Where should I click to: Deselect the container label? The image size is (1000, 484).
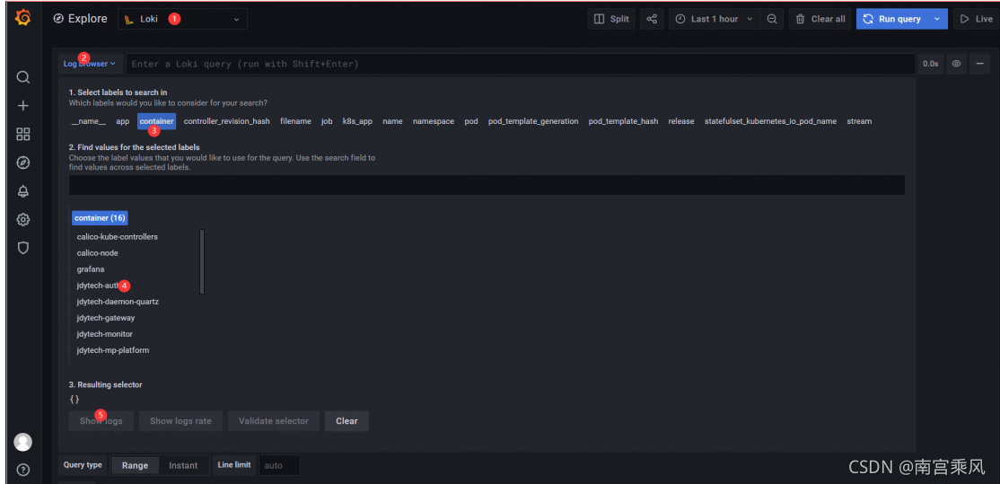pyautogui.click(x=156, y=121)
